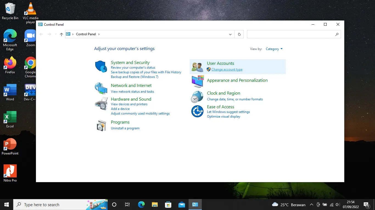The image size is (375, 210).
Task: Open the Programs disc box icon
Action: tap(101, 126)
